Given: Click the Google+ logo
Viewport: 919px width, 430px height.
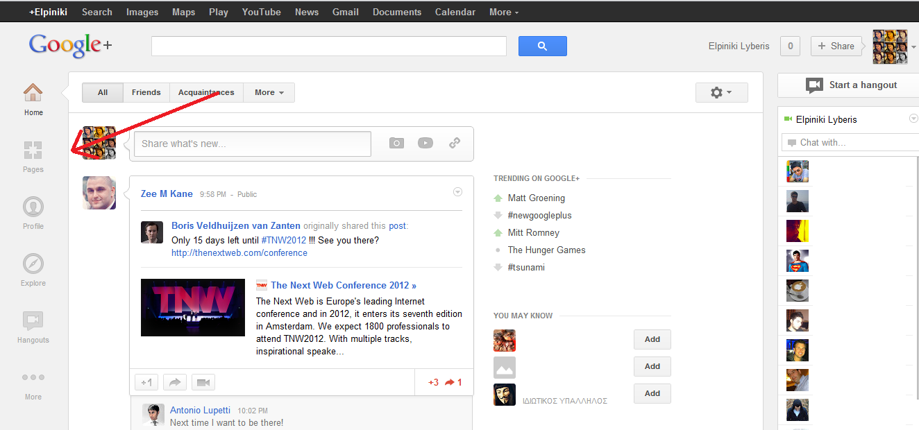Looking at the screenshot, I should tap(70, 46).
